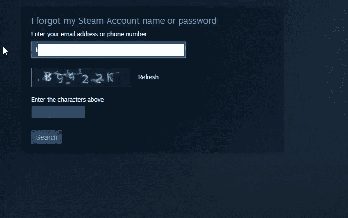Click the Search button
Image resolution: width=348 pixels, height=218 pixels.
[x=47, y=137]
